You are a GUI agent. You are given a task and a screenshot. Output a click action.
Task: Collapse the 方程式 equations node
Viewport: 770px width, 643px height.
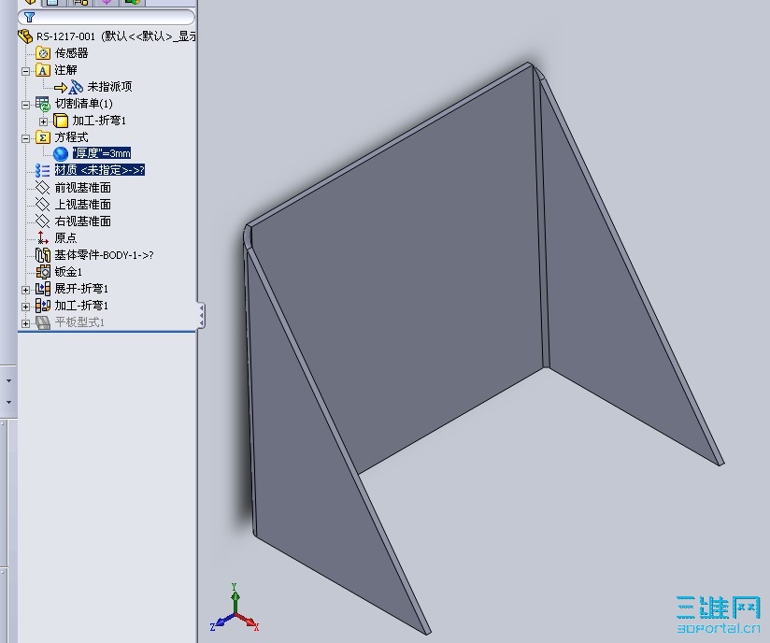(25, 138)
